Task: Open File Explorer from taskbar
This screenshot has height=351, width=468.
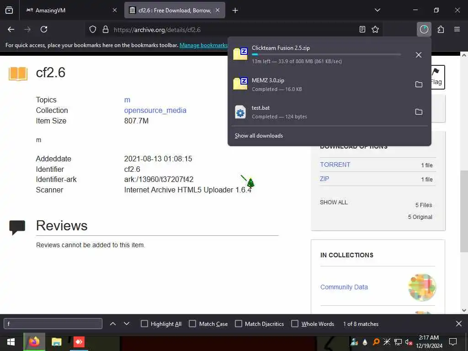Action: (56, 342)
